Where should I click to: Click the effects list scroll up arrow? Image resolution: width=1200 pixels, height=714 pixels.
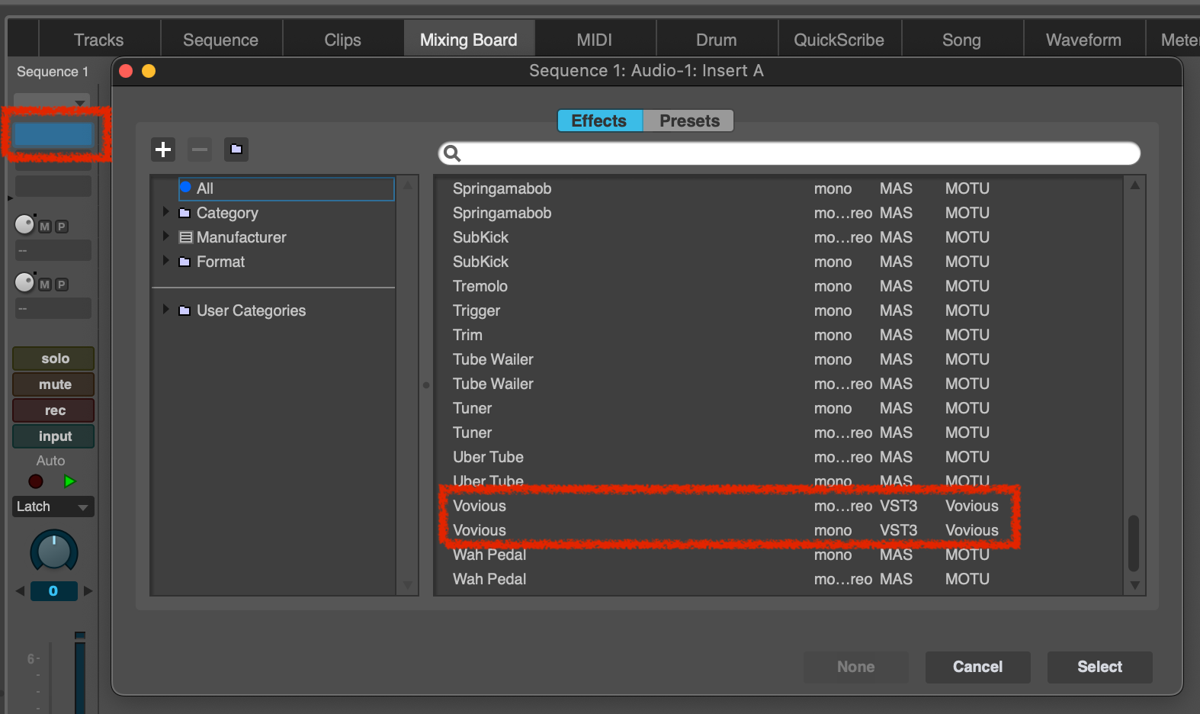coord(1134,186)
